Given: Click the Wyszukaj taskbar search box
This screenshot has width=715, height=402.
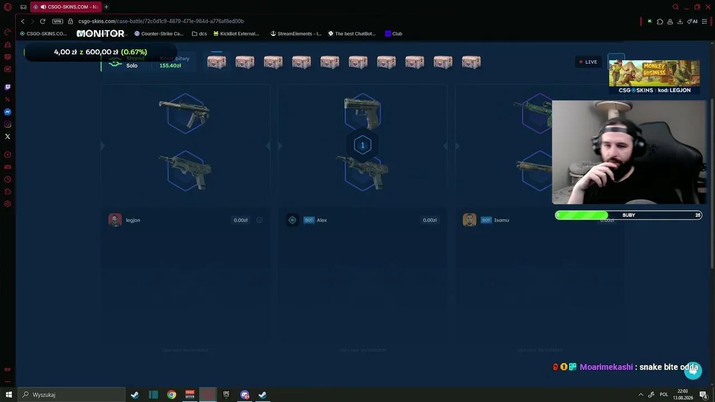Looking at the screenshot, I should (x=71, y=395).
